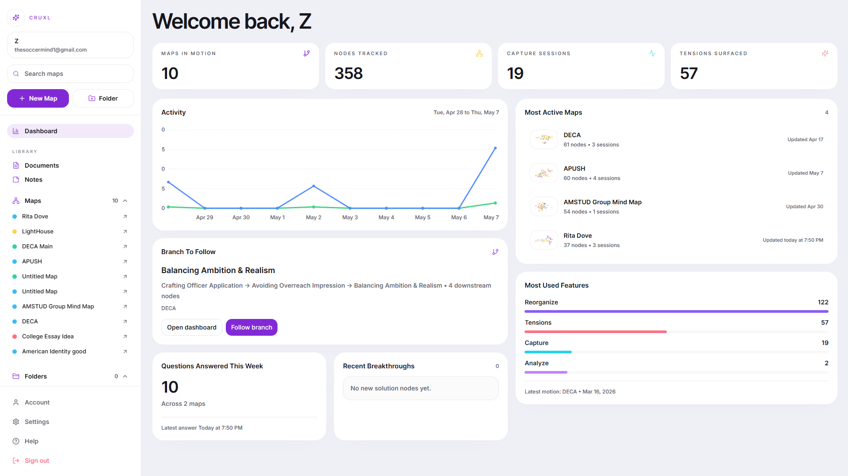Click the Notes icon in Library
Image resolution: width=848 pixels, height=476 pixels.
[16, 180]
